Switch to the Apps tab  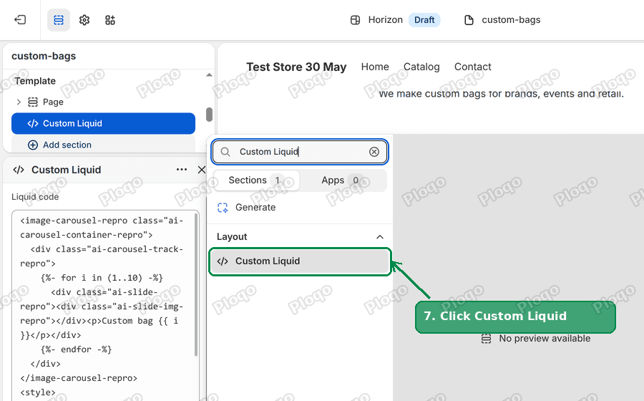[x=343, y=180]
